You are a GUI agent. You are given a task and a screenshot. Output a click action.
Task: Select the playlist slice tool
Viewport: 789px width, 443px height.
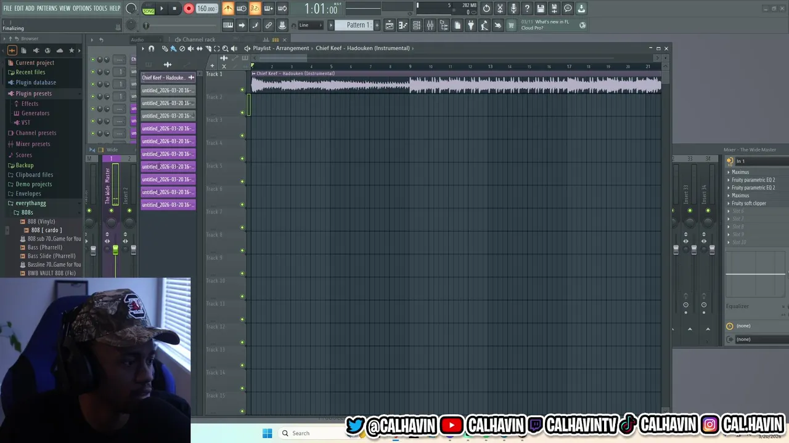click(x=208, y=49)
